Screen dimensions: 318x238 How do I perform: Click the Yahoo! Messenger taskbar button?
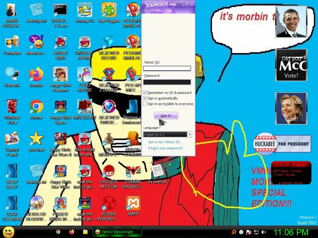(x=117, y=232)
